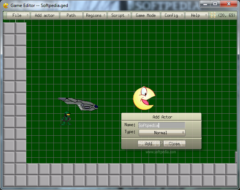Select the gray spaceship actor

tap(78, 104)
